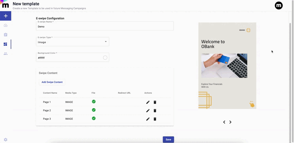The image size is (294, 143).
Task: Click the Swipe Content heading
Action: (48, 73)
